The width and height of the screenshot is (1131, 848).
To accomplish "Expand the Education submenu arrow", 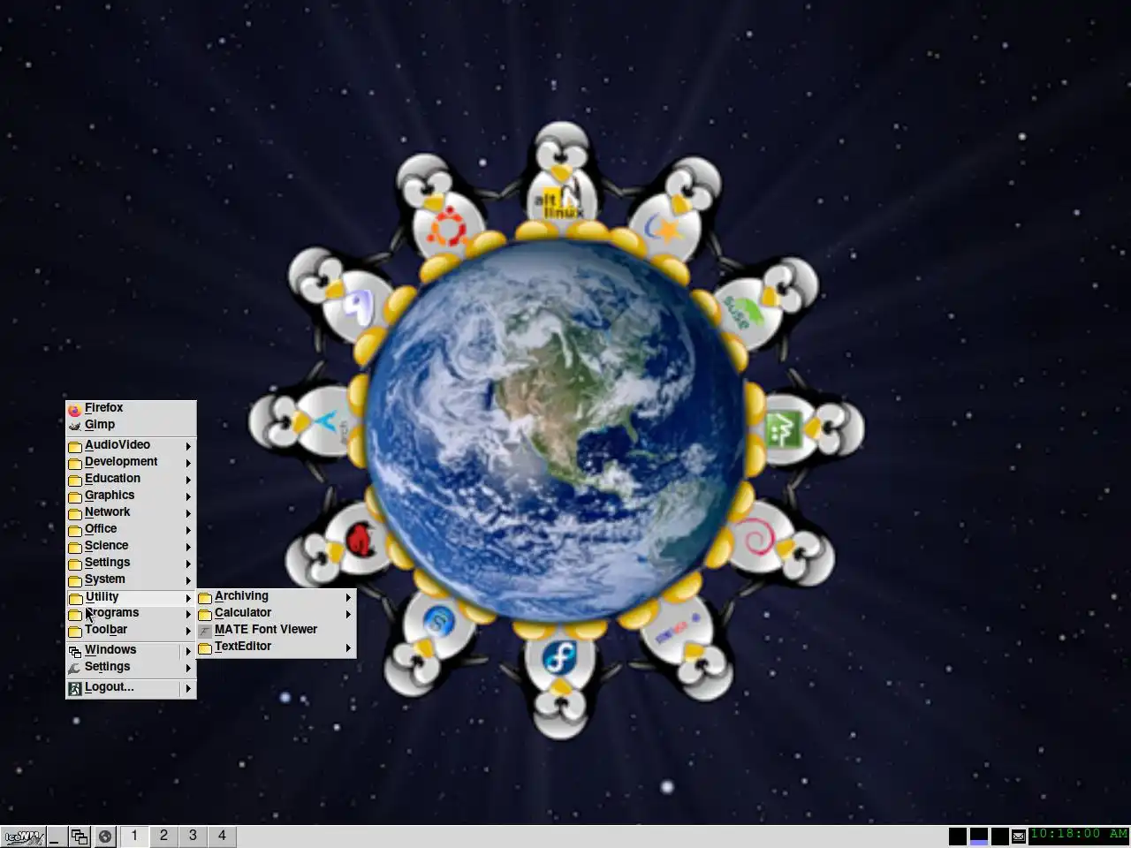I will 188,480.
